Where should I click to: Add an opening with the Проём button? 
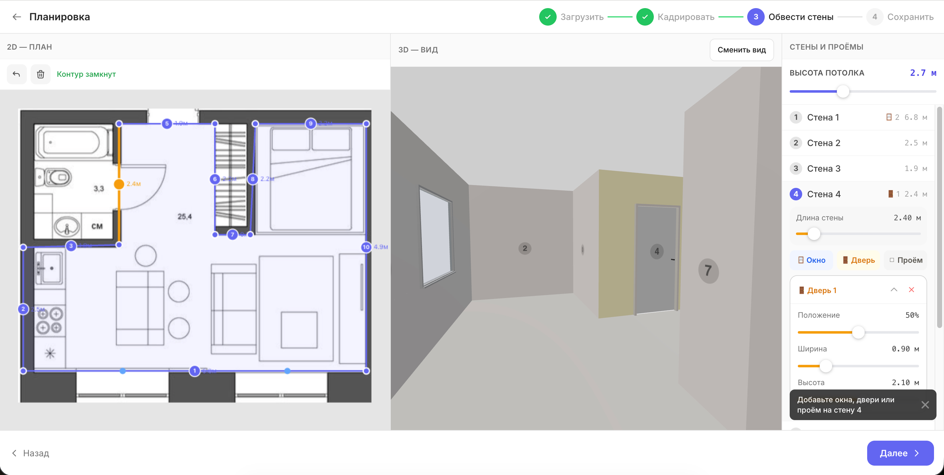906,260
